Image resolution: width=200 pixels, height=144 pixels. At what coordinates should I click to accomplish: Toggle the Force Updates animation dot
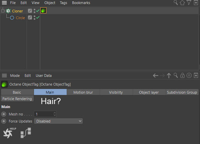pyautogui.click(x=4, y=121)
